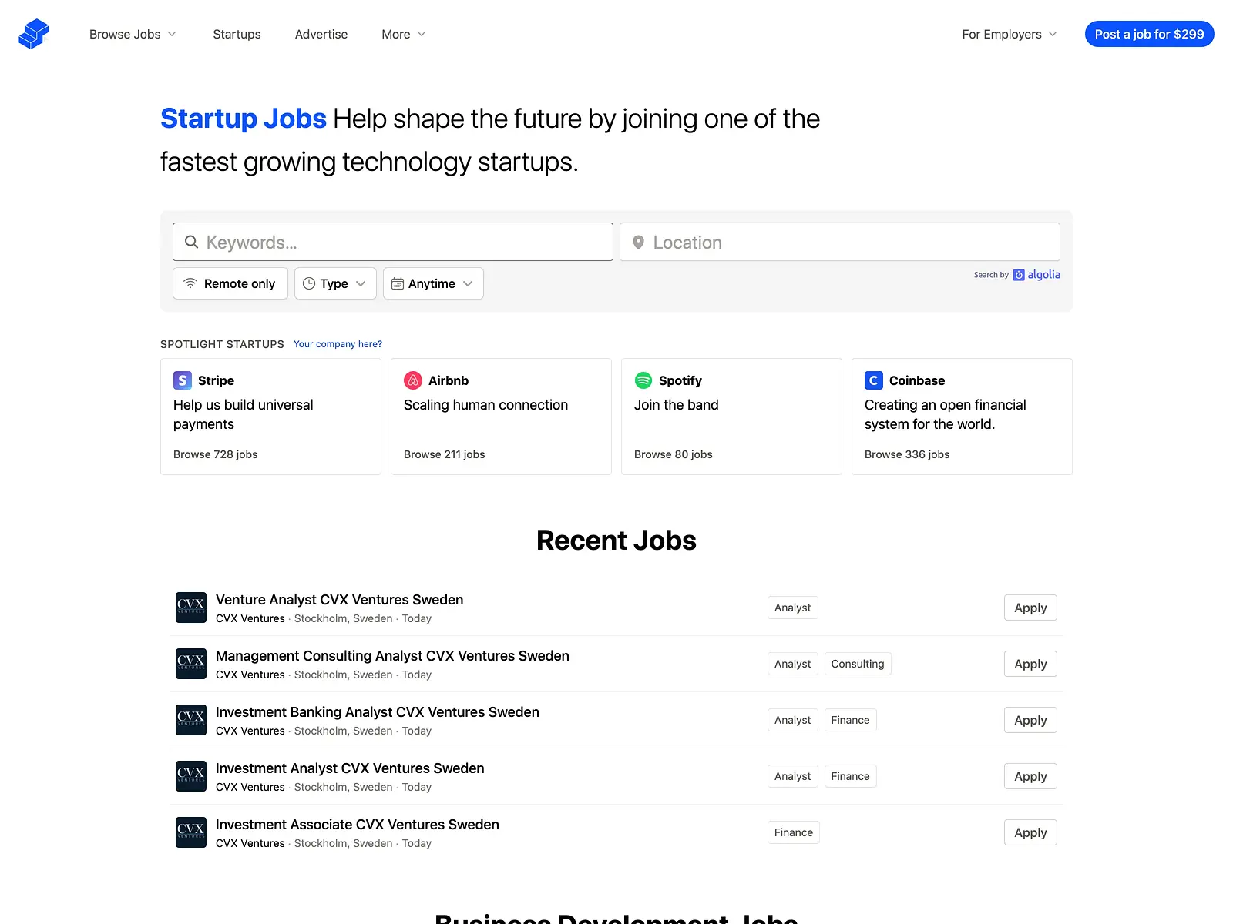The width and height of the screenshot is (1233, 924).
Task: Open Browse 336 jobs at Coinbase
Action: [907, 454]
